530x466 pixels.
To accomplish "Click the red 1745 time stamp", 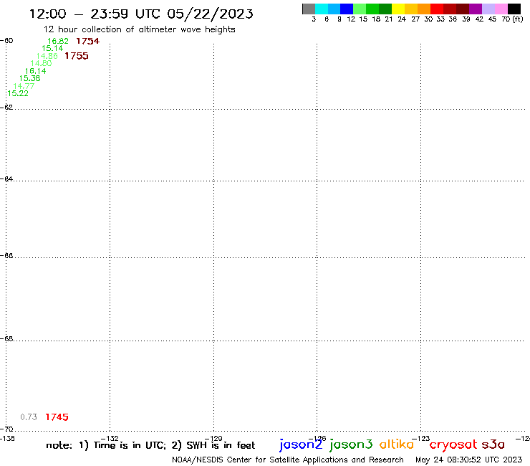I will tap(57, 417).
